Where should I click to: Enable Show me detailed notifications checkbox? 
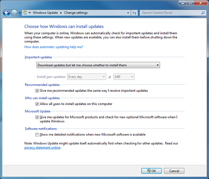pyautogui.click(x=37, y=134)
